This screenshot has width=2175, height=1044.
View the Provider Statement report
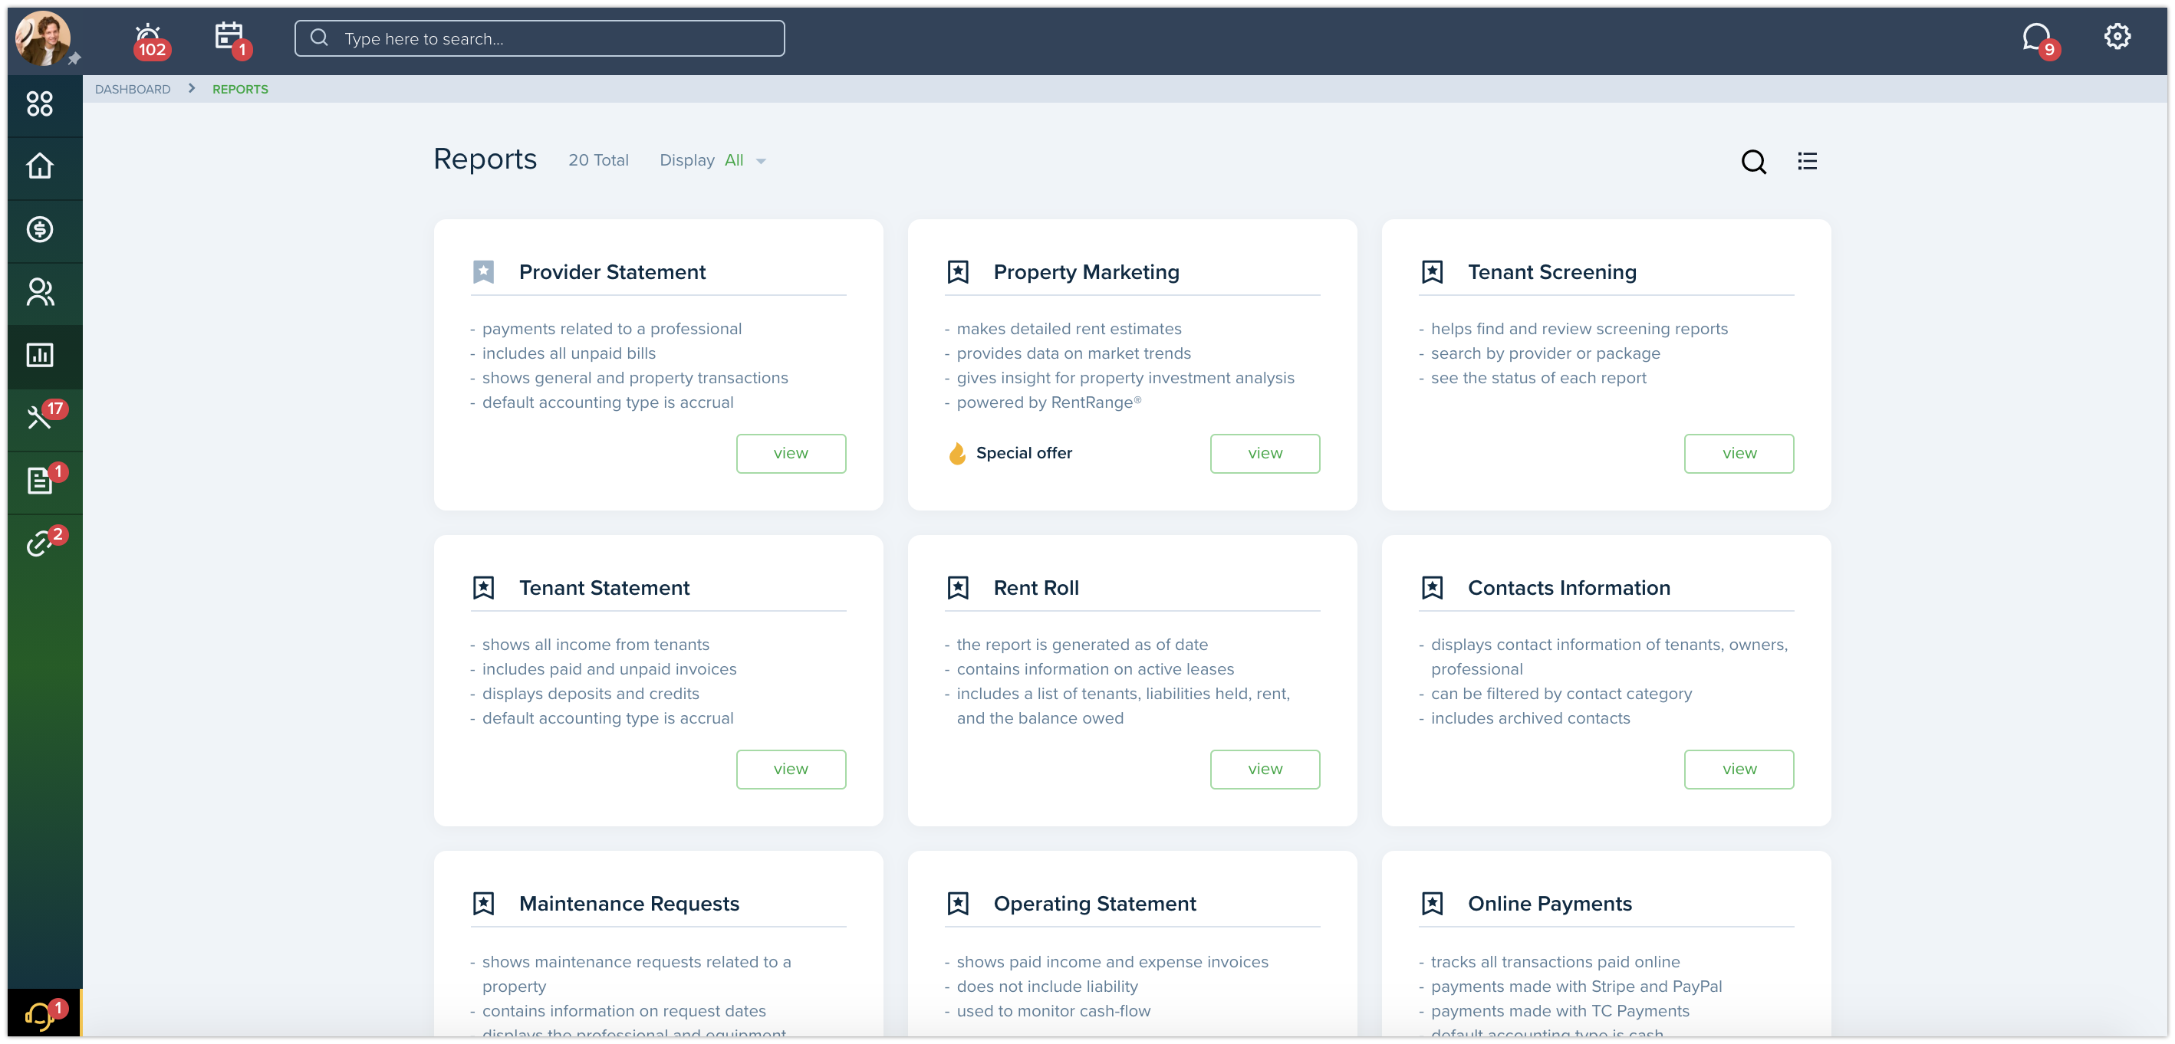791,453
